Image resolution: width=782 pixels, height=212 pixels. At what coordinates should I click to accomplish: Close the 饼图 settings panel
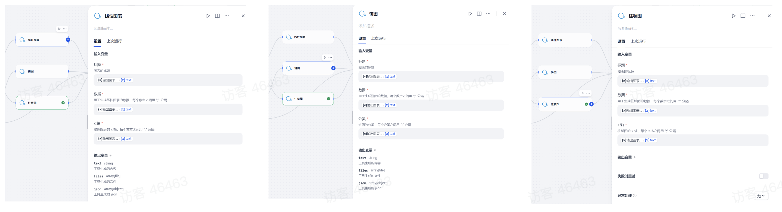(504, 14)
